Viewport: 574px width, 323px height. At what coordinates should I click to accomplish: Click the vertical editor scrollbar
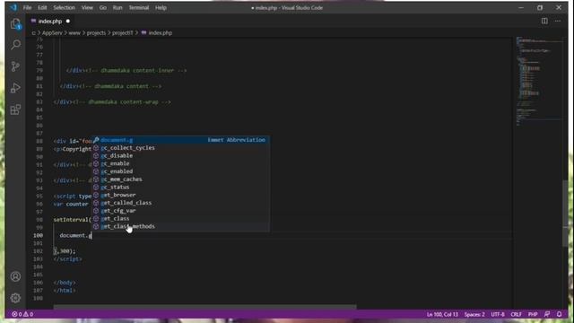pos(565,214)
